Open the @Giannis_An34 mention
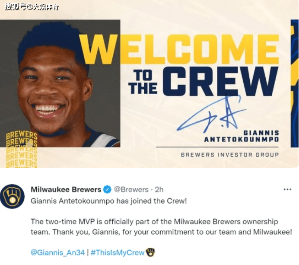Screen dimensions: 299x265 point(57,252)
